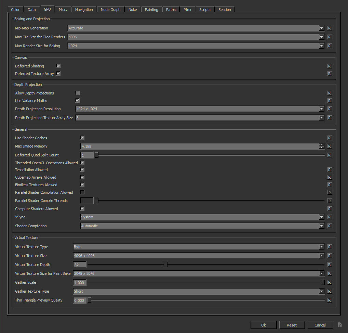
Task: Click the Deferred Quad Split Count field
Action: [87, 155]
